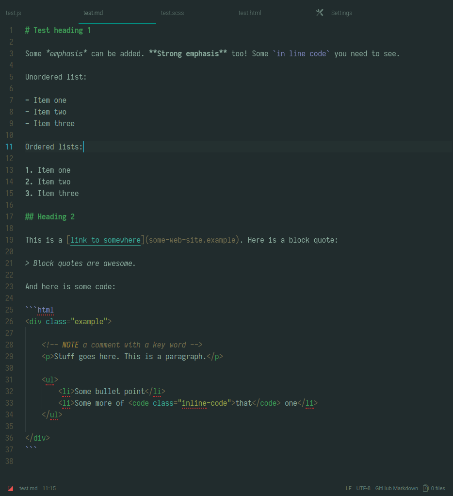Click '1. Item one' ordered list line
The image size is (453, 496).
pos(48,170)
